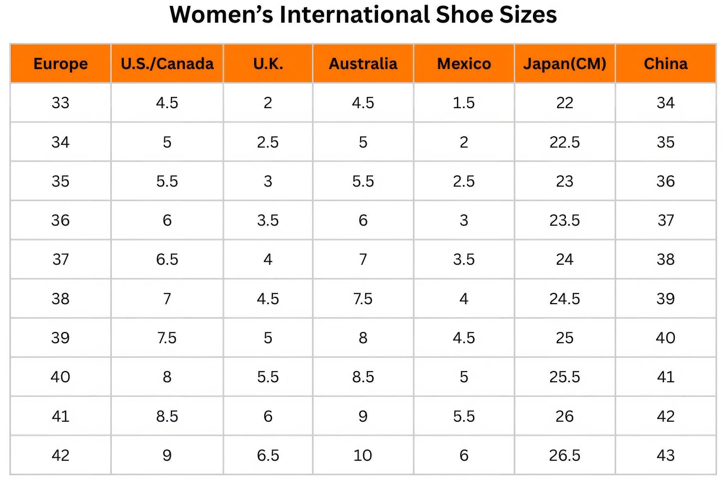The image size is (728, 485).
Task: Click Australia size 10 cell
Action: [363, 455]
